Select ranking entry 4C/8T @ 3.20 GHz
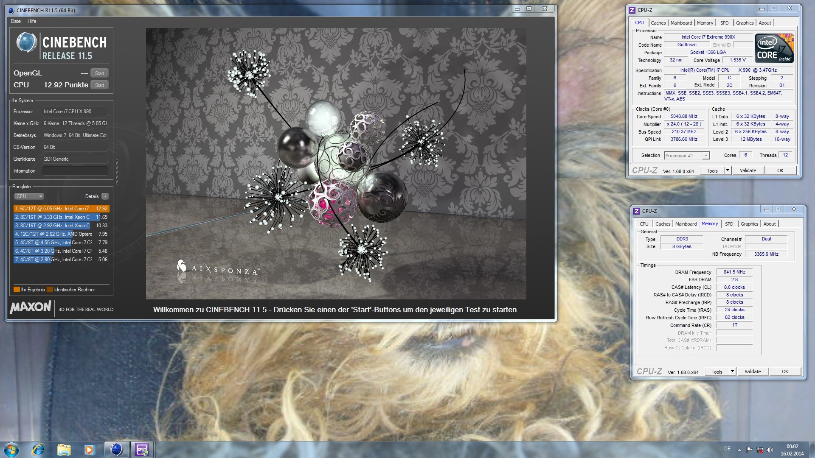The height and width of the screenshot is (458, 815). [62, 251]
